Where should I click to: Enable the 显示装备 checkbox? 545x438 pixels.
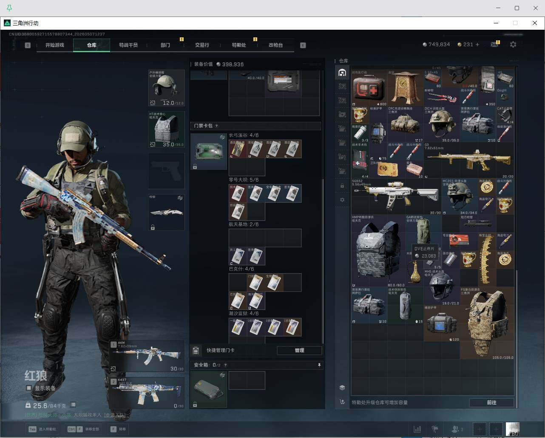tap(29, 388)
